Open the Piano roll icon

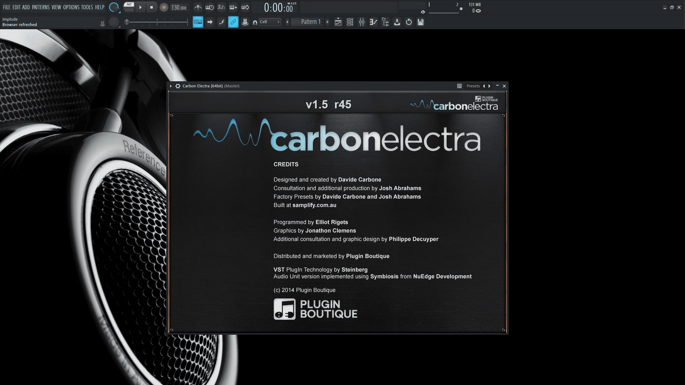[x=374, y=22]
